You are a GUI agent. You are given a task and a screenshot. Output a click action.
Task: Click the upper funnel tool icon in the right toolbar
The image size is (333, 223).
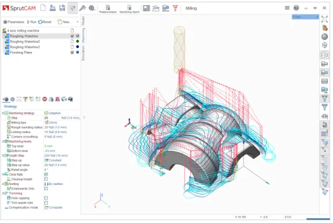tap(324, 99)
